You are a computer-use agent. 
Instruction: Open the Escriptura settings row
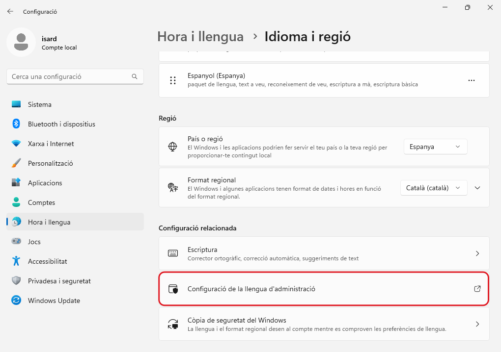click(324, 253)
